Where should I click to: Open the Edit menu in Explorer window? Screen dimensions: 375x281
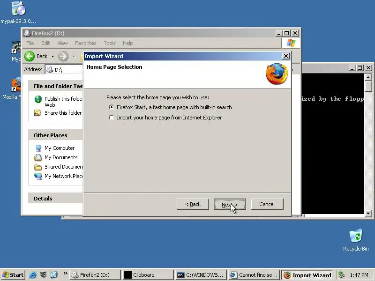45,43
